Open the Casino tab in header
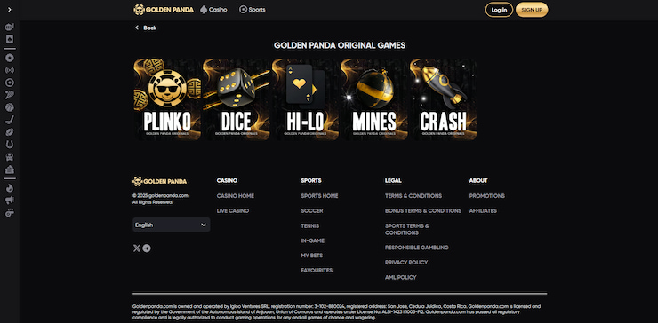Image resolution: width=658 pixels, height=323 pixels. (213, 10)
